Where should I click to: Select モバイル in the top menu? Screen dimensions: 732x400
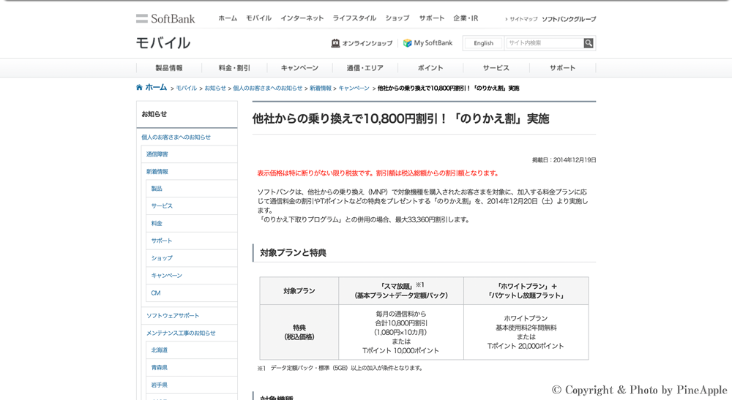[x=258, y=18]
